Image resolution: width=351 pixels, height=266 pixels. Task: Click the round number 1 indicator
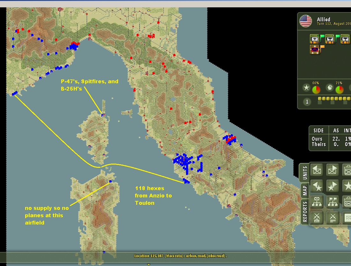(x=307, y=102)
